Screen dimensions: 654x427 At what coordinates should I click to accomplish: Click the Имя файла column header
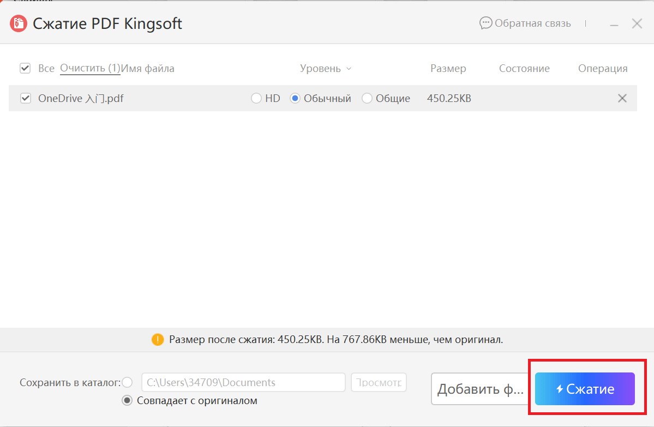click(148, 68)
